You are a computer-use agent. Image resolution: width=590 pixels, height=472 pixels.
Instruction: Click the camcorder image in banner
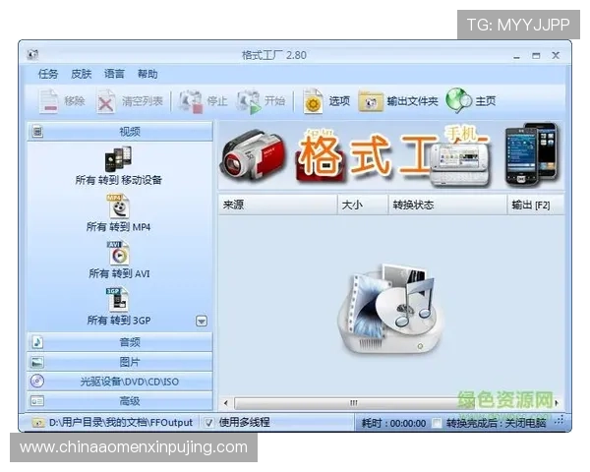click(253, 156)
